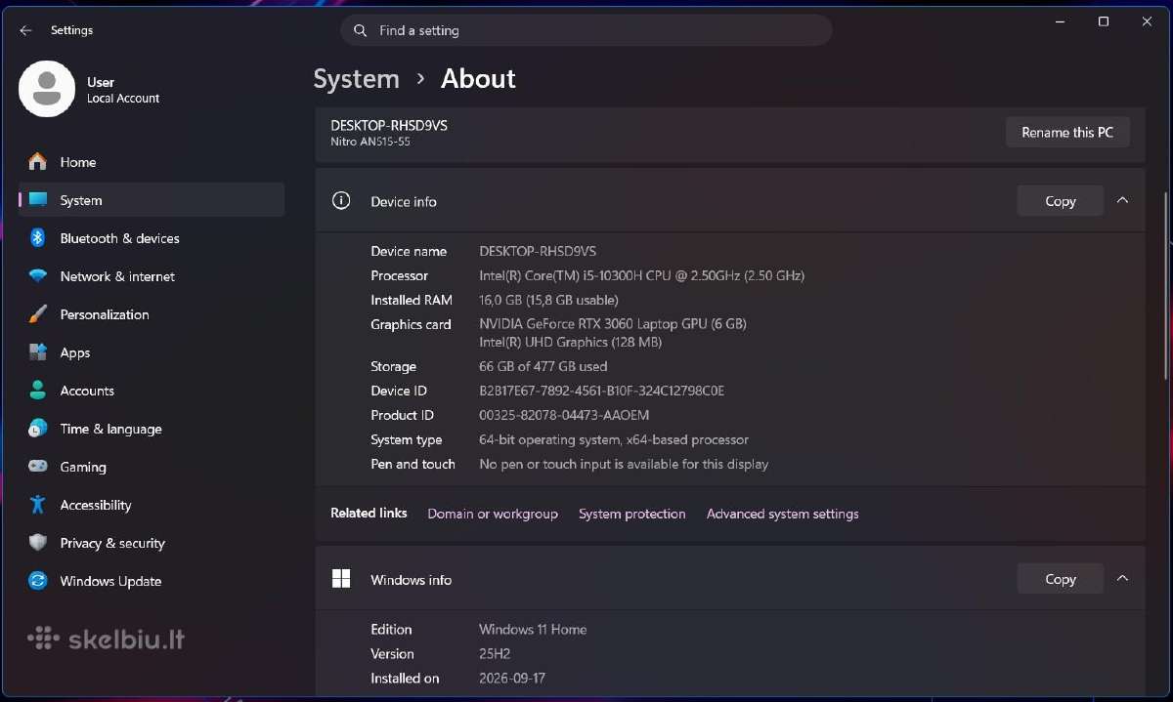Click the Intel(R) UHD Graphics (128 MB) text

571,342
